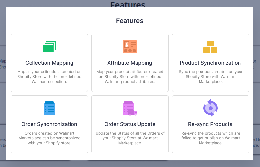This screenshot has width=260, height=167.
Task: Click the yellow Product Synchronization boxes icon
Action: pos(210,47)
